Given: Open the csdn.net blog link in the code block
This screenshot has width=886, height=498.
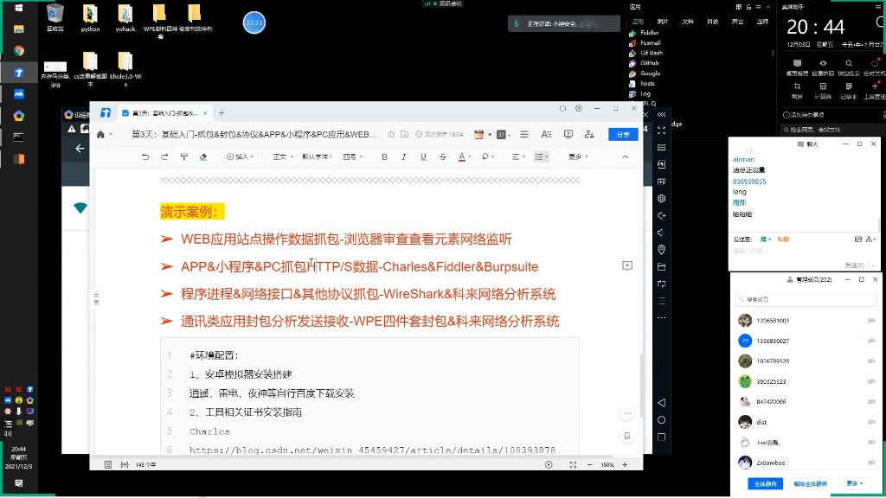Looking at the screenshot, I should (372, 450).
